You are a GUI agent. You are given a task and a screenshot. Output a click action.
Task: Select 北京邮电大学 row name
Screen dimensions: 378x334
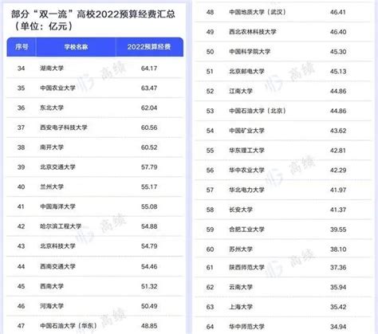[247, 72]
